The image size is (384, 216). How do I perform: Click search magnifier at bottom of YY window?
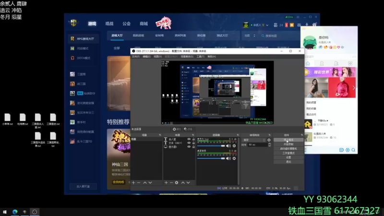click(x=353, y=150)
